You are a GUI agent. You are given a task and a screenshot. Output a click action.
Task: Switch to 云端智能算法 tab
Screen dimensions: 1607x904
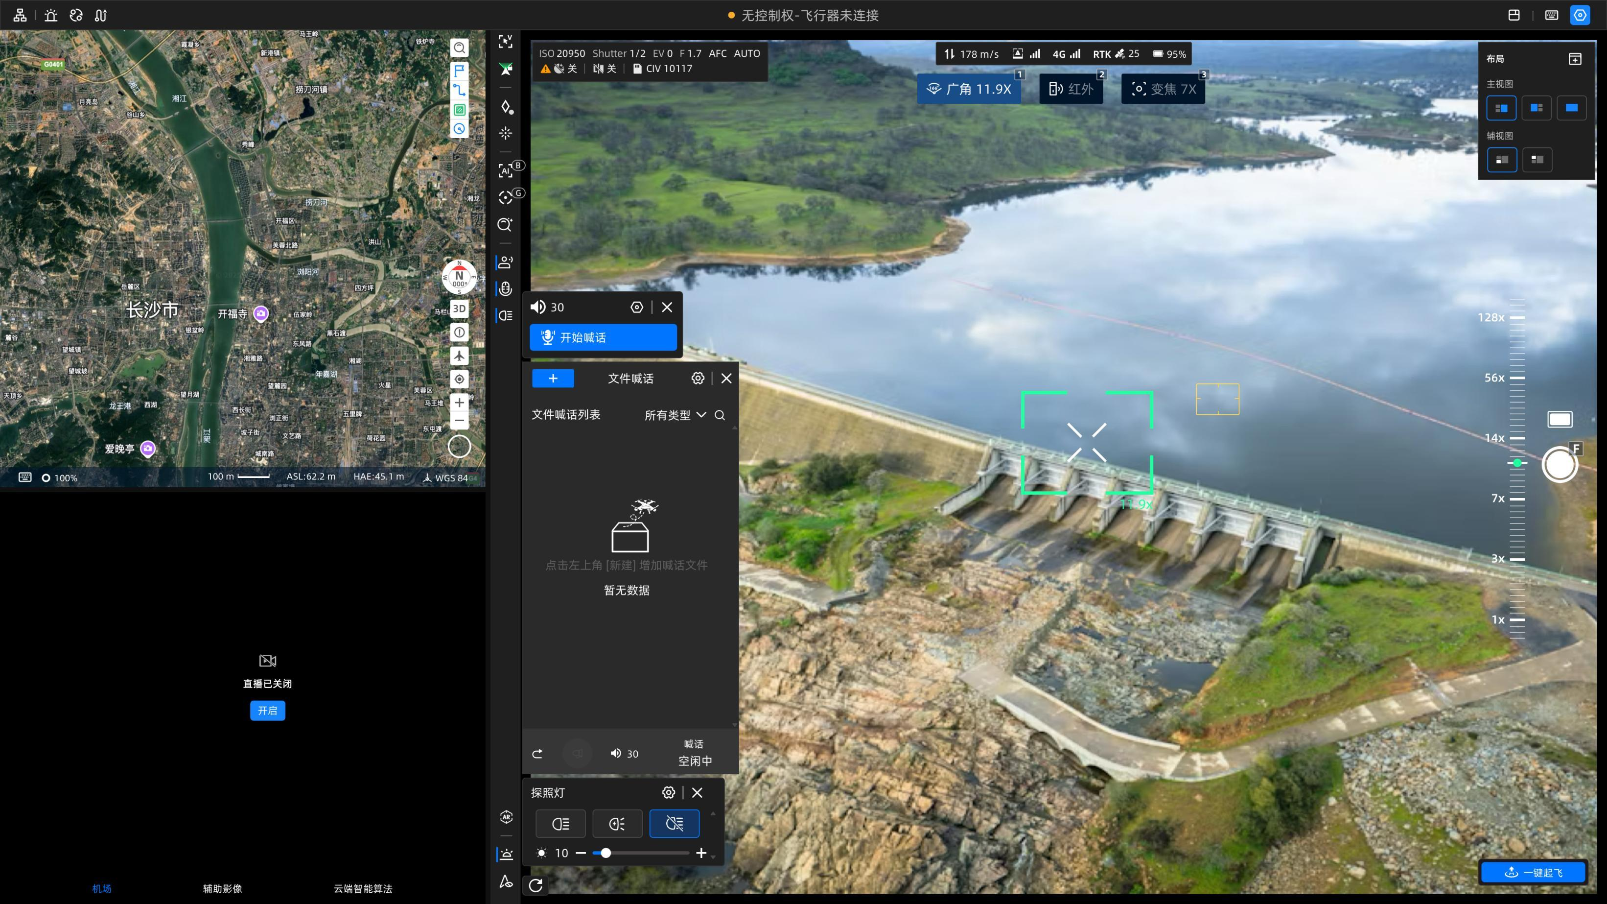(x=362, y=888)
